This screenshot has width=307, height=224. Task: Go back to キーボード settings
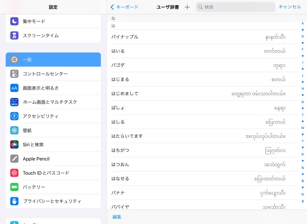point(125,7)
